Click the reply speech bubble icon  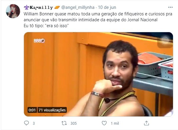point(26,123)
